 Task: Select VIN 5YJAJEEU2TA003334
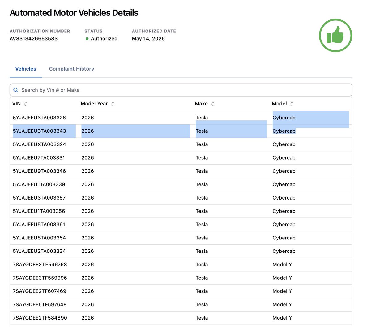pos(39,251)
